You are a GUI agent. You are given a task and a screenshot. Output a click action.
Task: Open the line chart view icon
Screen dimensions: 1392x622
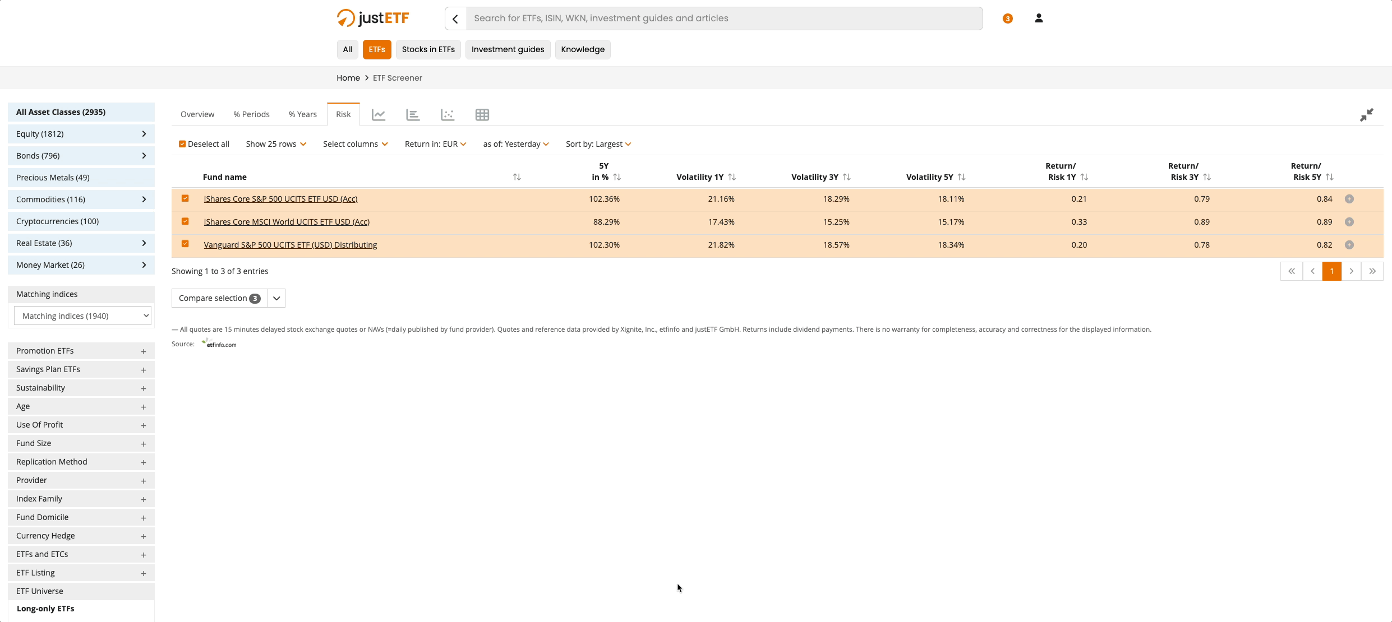point(379,115)
